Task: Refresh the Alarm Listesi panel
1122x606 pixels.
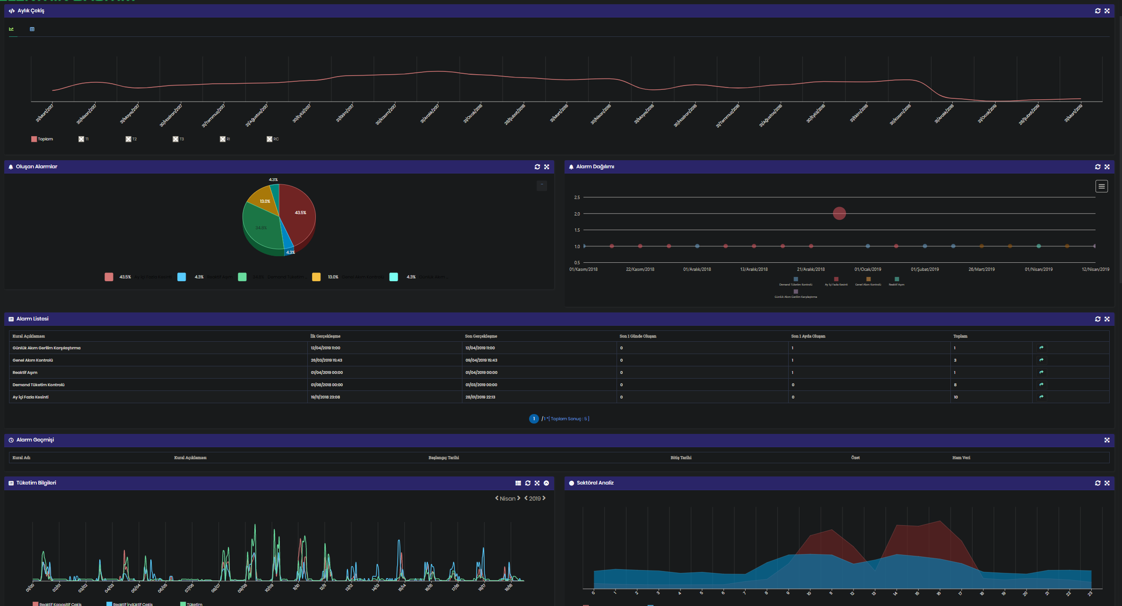Action: coord(1097,319)
